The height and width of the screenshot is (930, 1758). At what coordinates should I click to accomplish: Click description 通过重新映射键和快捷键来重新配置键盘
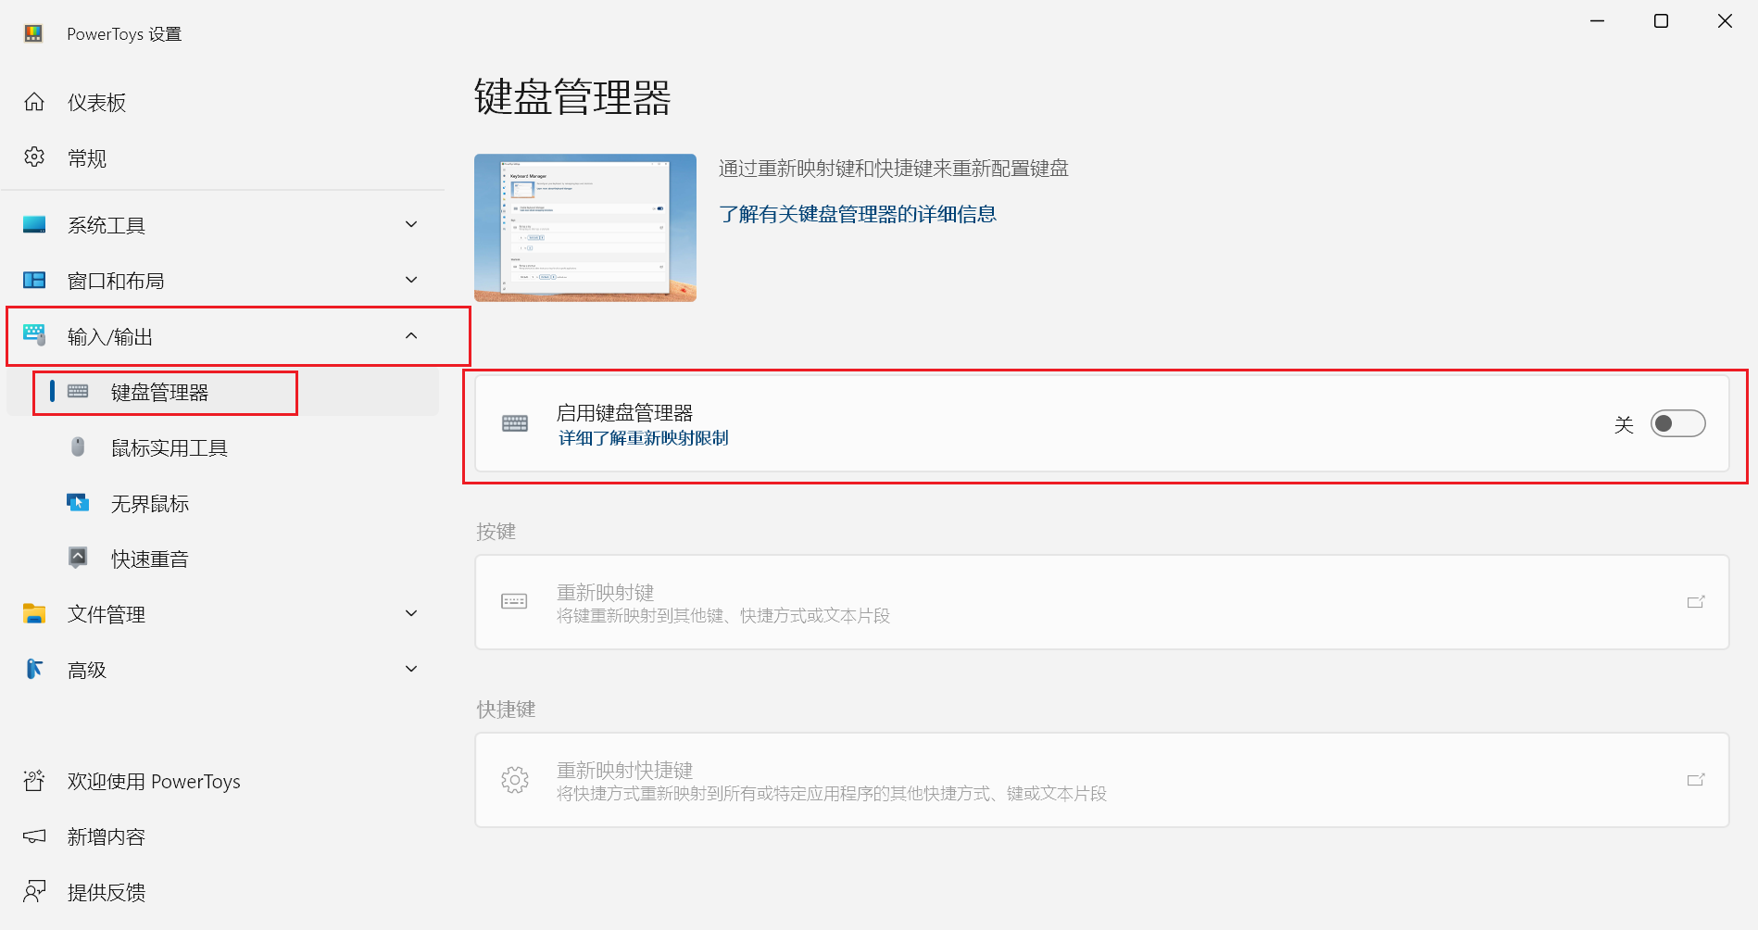point(894,168)
